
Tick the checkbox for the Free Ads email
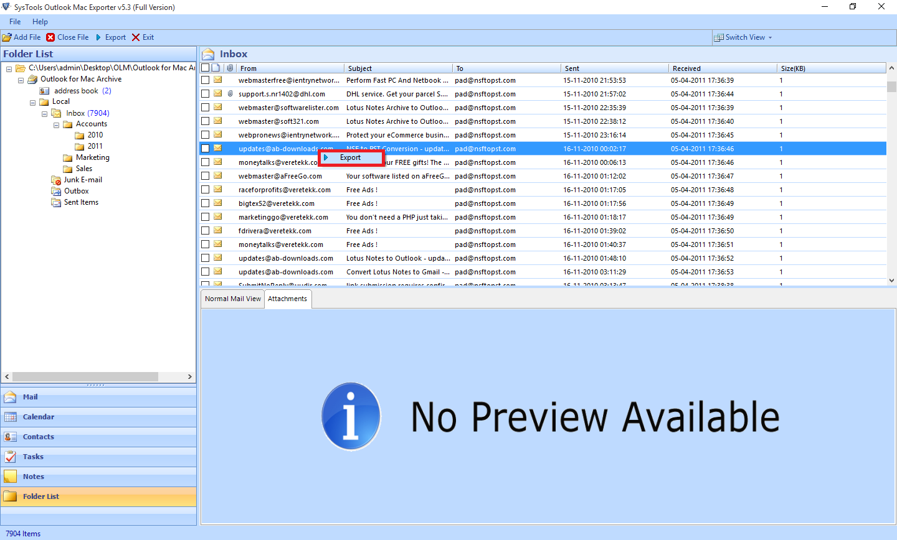[205, 190]
